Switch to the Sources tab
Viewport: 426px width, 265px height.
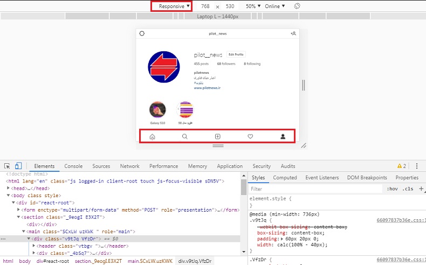(101, 166)
